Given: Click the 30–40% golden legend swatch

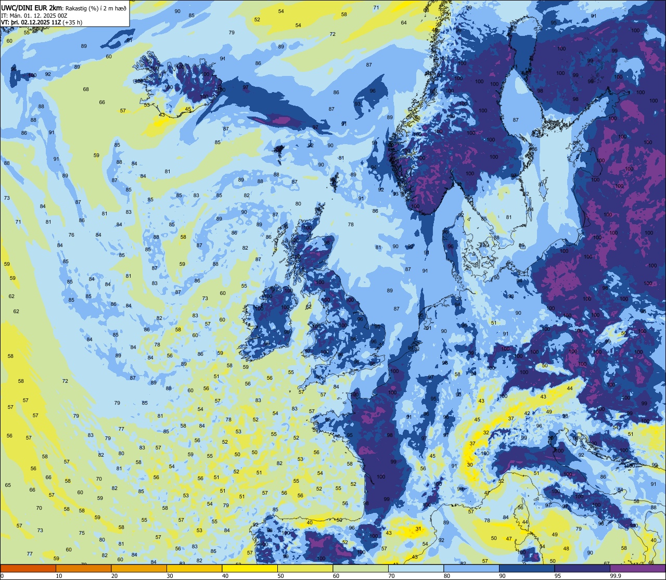Looking at the screenshot, I should click(194, 568).
